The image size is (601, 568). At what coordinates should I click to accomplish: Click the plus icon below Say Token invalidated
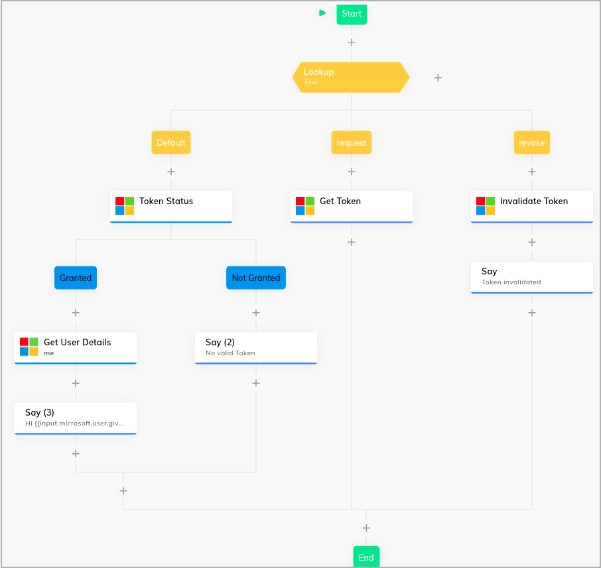click(531, 313)
